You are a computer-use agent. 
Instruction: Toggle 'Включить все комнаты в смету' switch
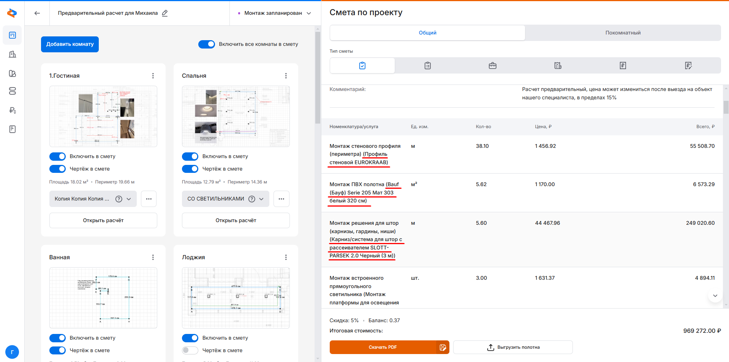coord(207,44)
